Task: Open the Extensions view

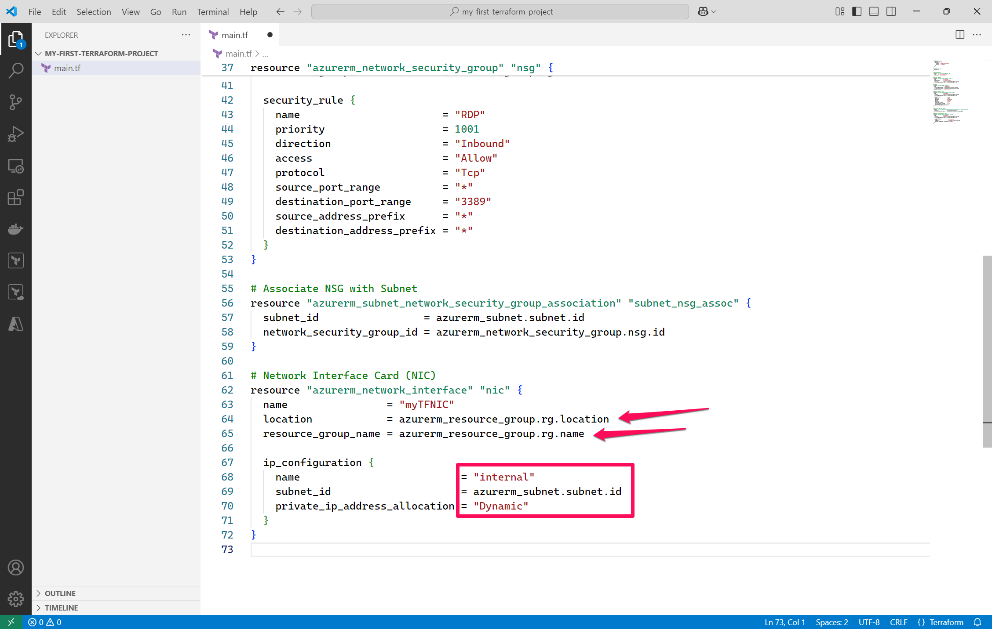Action: pyautogui.click(x=16, y=198)
